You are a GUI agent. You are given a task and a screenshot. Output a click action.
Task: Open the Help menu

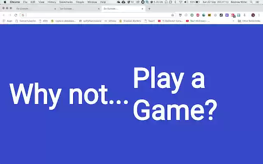click(x=103, y=2)
